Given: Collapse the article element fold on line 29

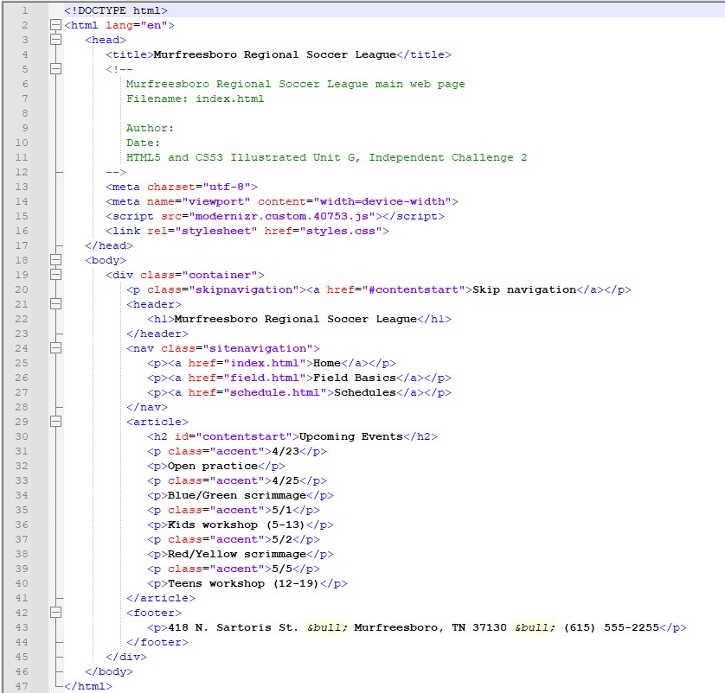Looking at the screenshot, I should [x=55, y=422].
